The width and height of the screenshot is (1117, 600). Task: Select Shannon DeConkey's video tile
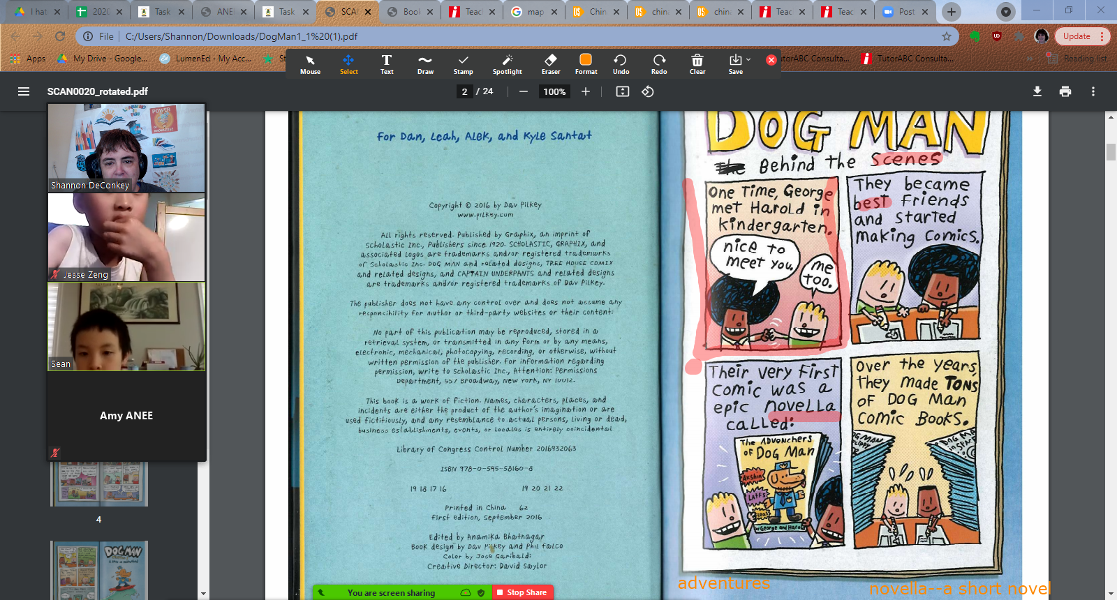[x=126, y=148]
